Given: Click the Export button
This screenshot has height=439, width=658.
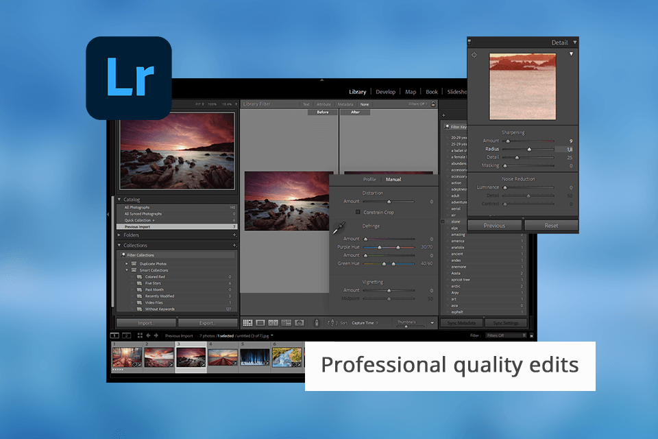Looking at the screenshot, I should (x=208, y=322).
